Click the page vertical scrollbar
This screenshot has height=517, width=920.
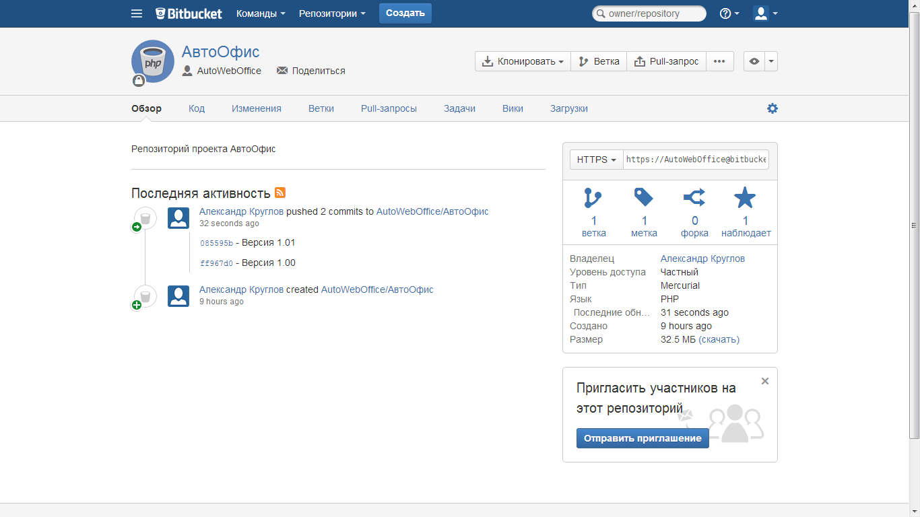point(914,226)
